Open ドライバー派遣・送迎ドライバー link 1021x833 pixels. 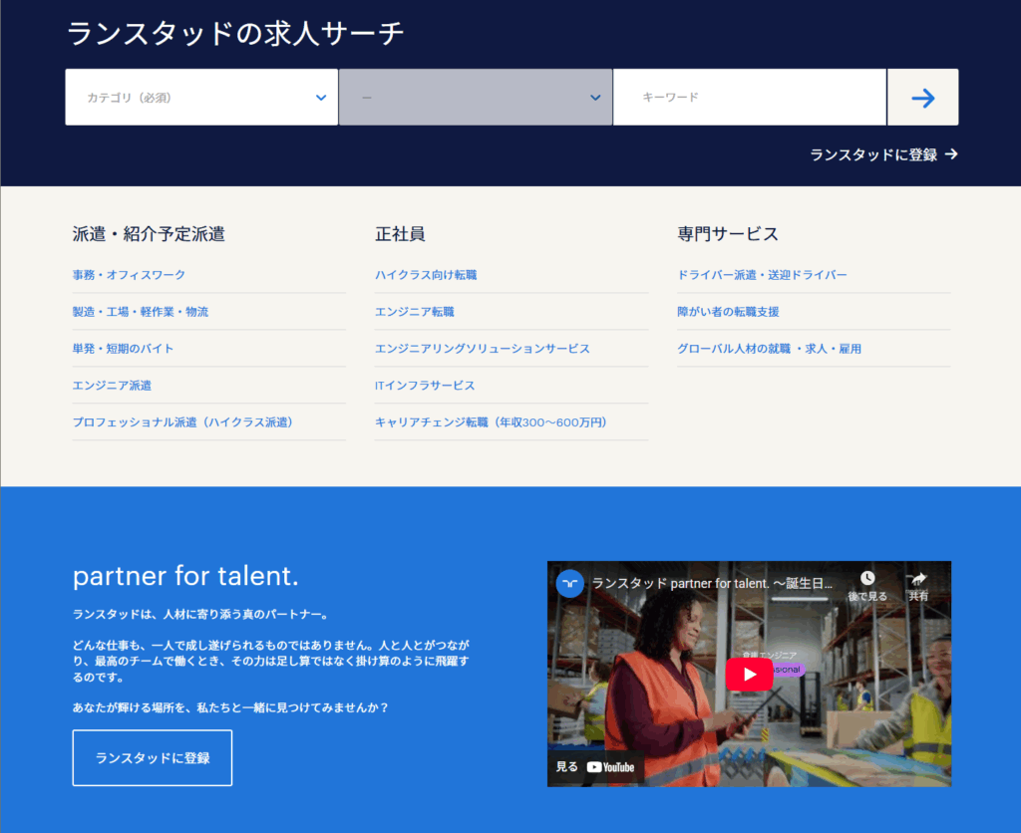(x=762, y=275)
